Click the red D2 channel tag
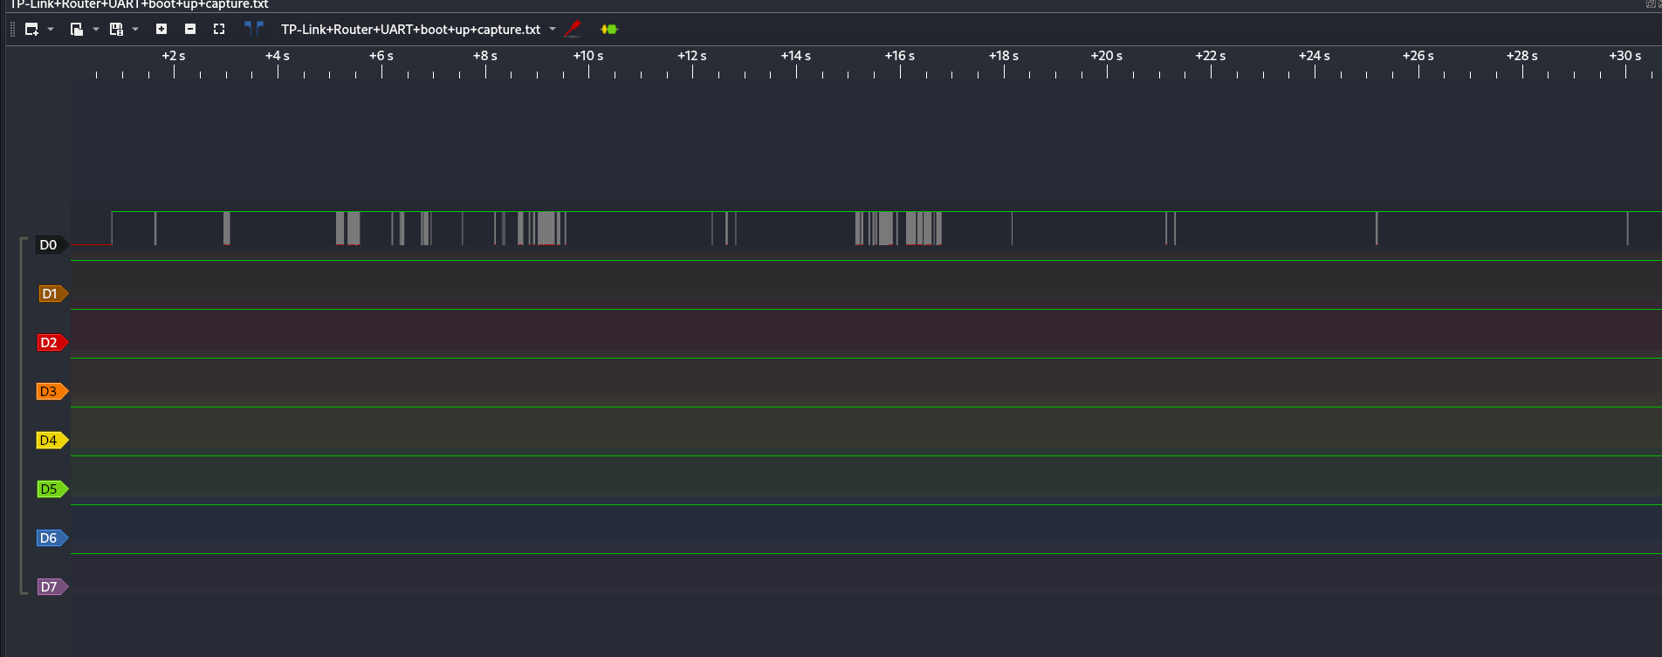Viewport: 1662px width, 657px height. (x=50, y=343)
